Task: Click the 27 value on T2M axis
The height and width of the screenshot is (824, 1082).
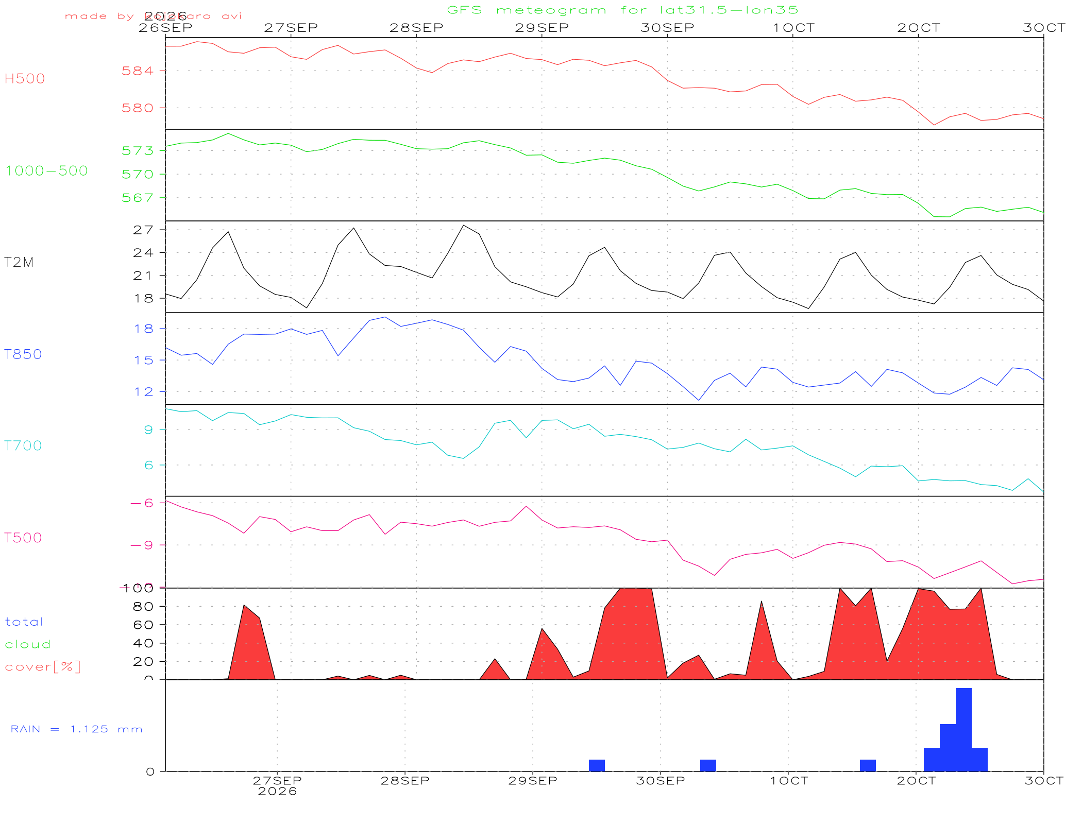Action: pos(143,230)
